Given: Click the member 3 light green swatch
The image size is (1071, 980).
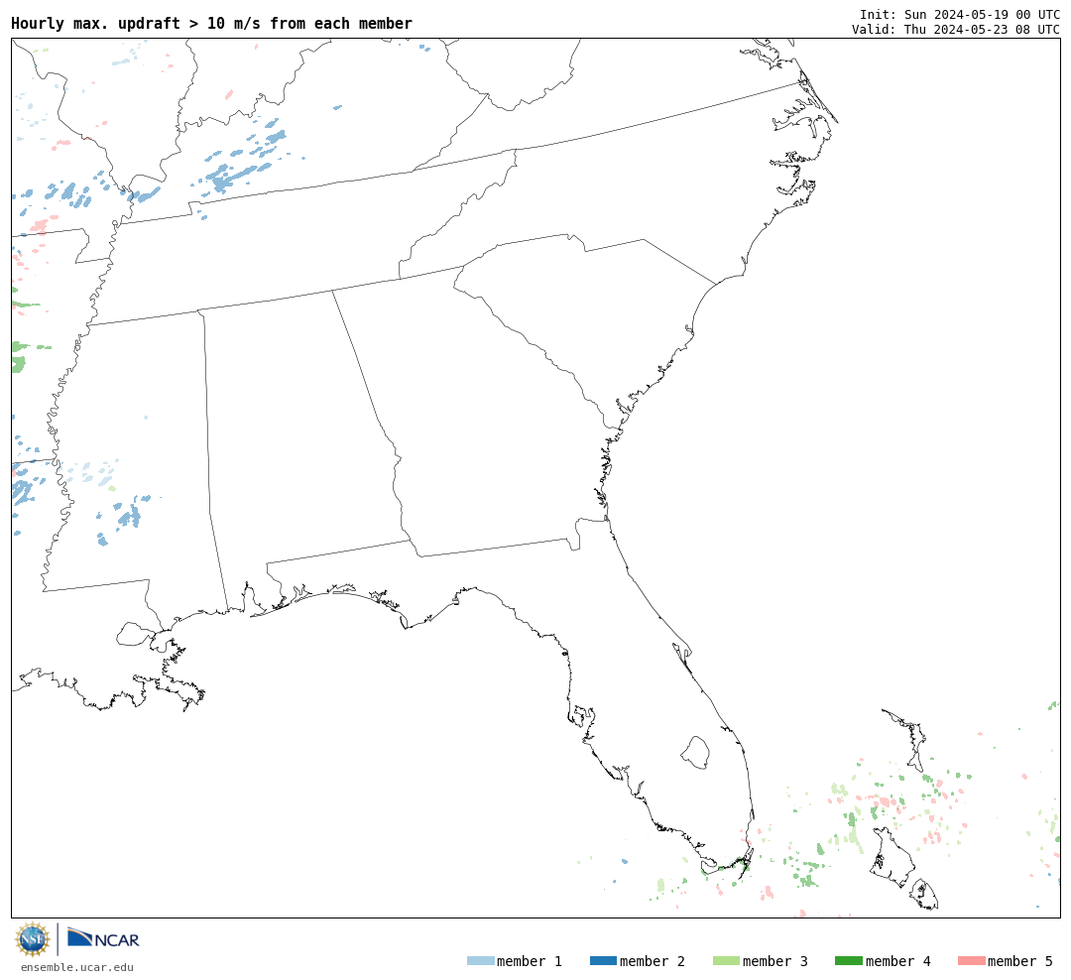Looking at the screenshot, I should click(x=726, y=961).
